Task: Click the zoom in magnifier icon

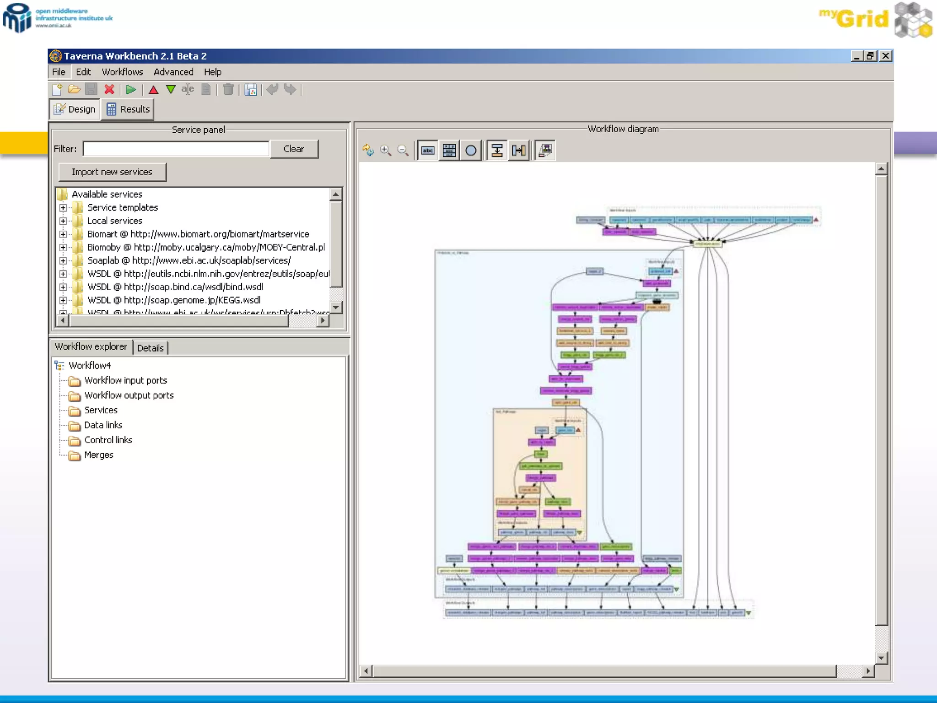Action: point(386,150)
